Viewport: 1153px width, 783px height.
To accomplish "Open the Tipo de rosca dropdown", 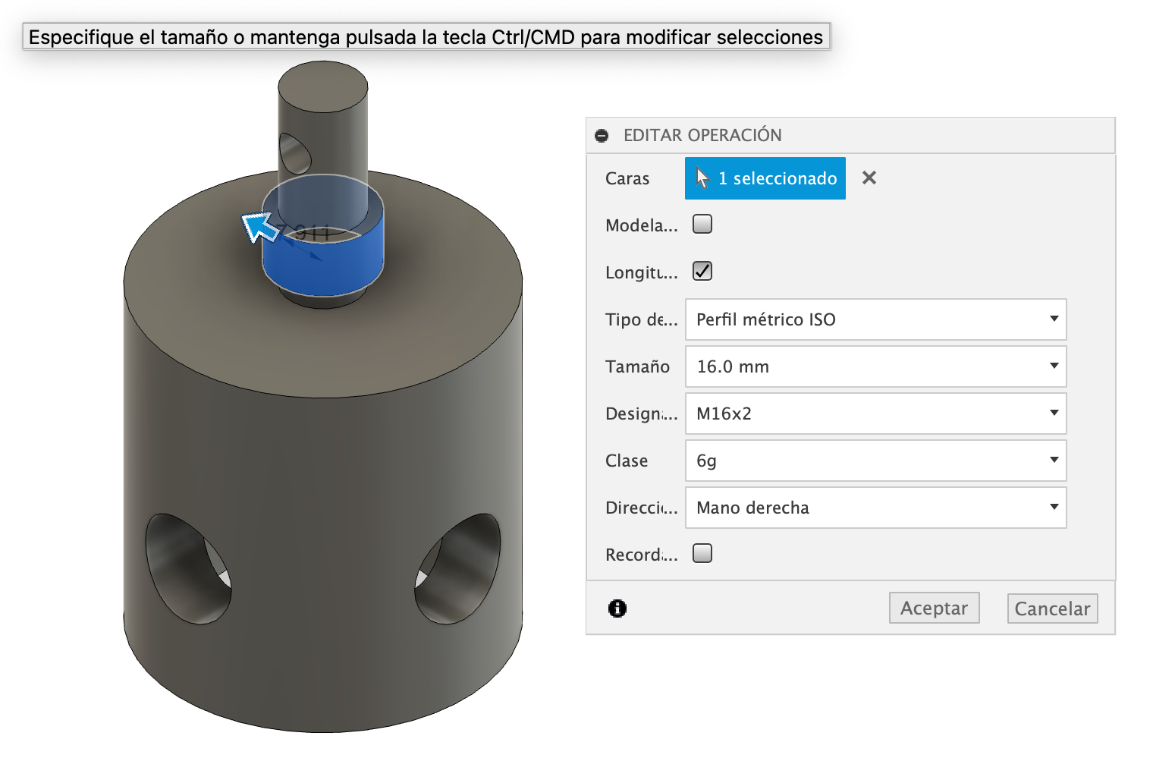I will (876, 319).
